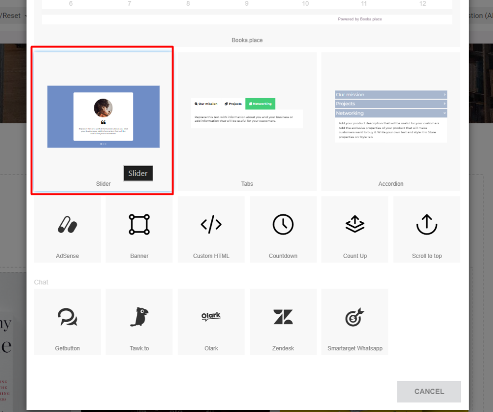Add the AdSense widget icon
493x412 pixels.
[x=67, y=224]
